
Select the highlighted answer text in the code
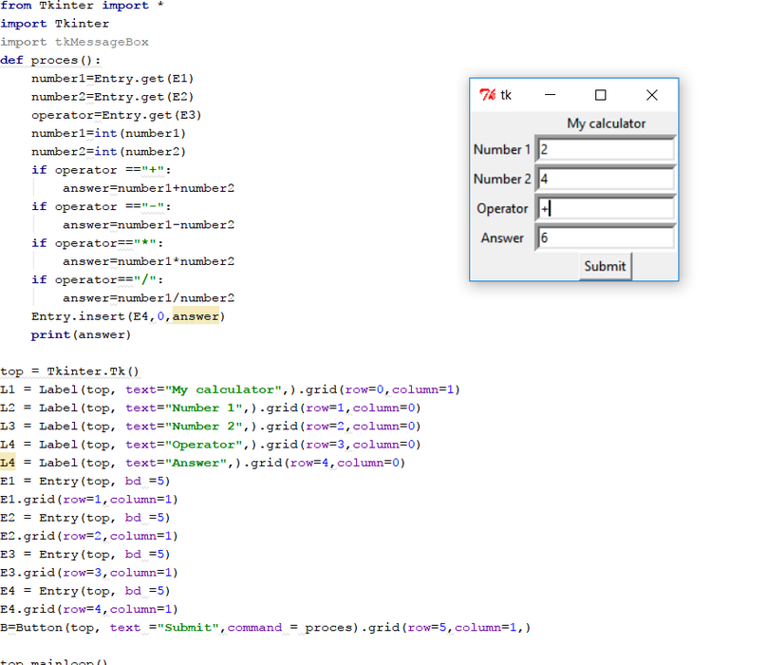click(x=201, y=315)
